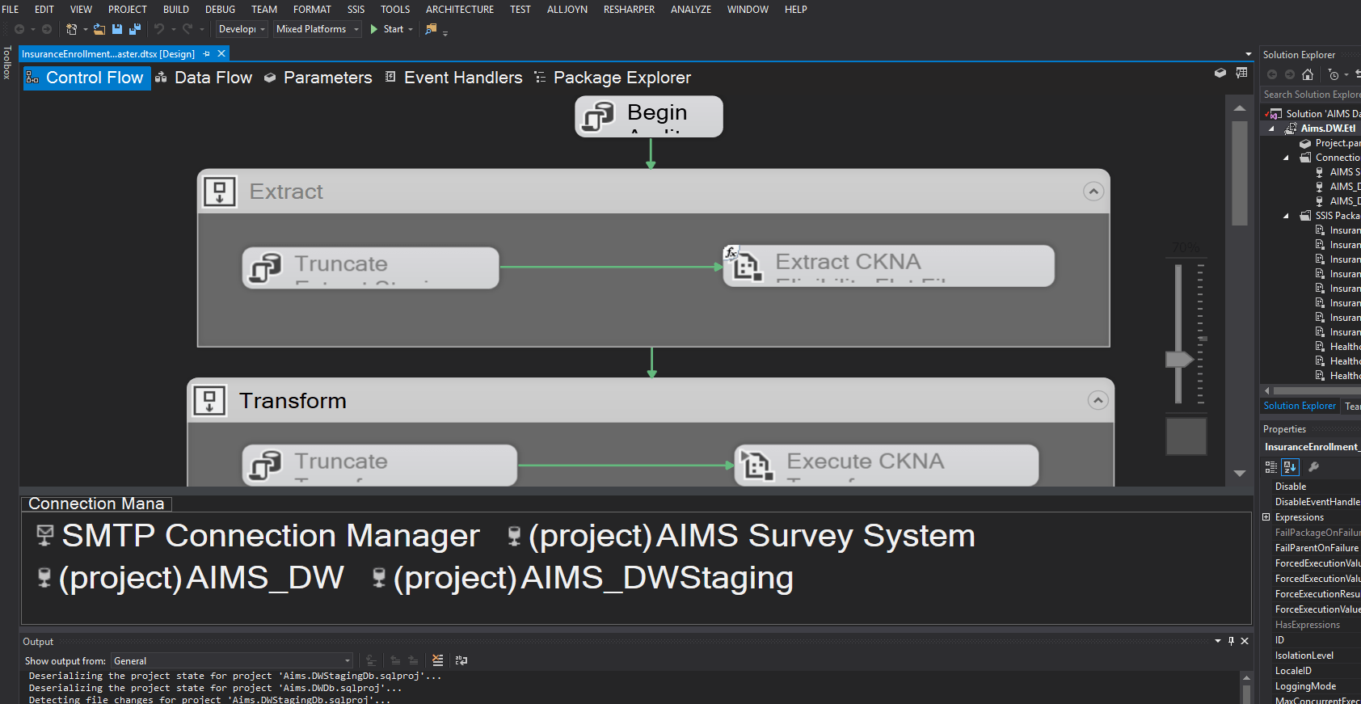Screen dimensions: 1361x704
Task: Click the SSIS toolbox grid icon above canvas
Action: [x=1242, y=73]
